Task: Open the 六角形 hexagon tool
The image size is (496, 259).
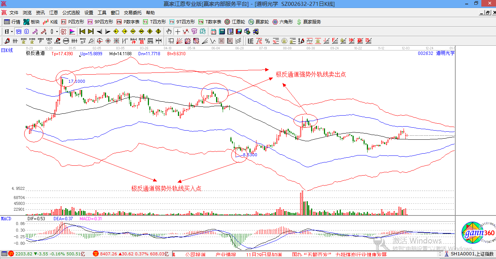Action: [282, 22]
